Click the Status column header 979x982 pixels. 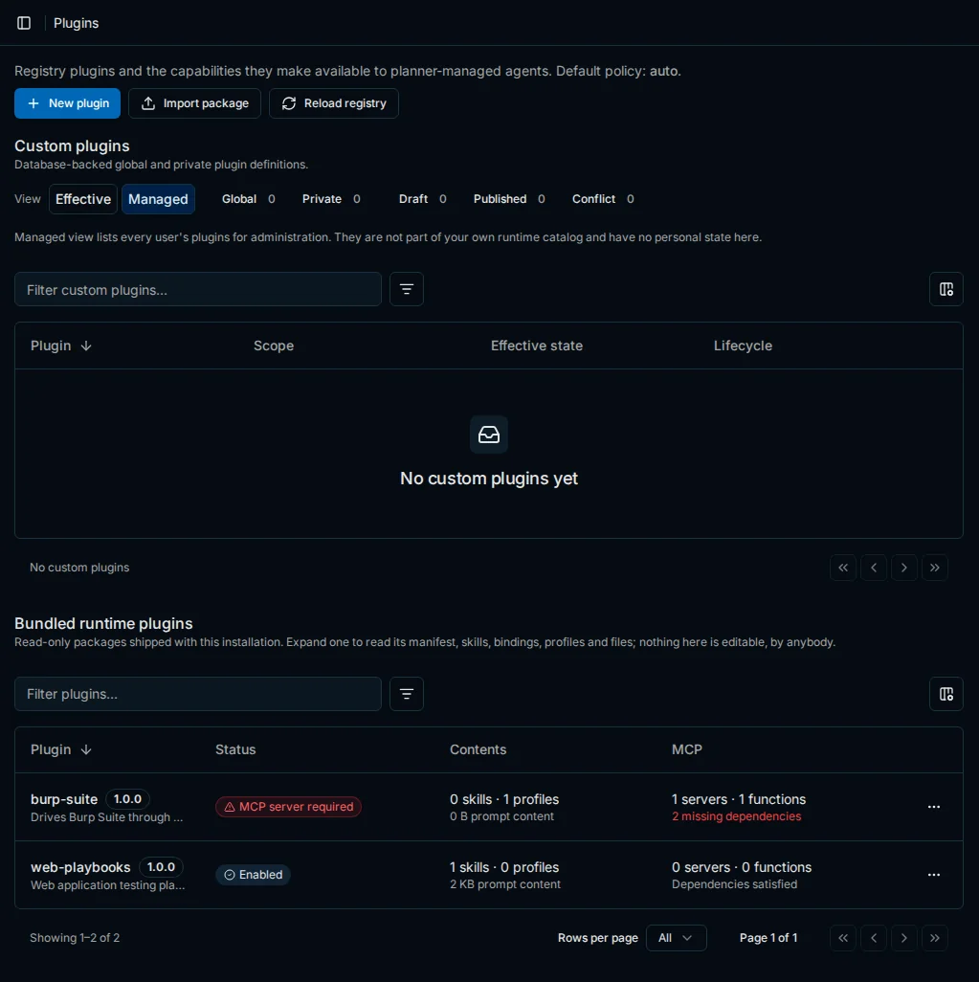[x=235, y=749]
